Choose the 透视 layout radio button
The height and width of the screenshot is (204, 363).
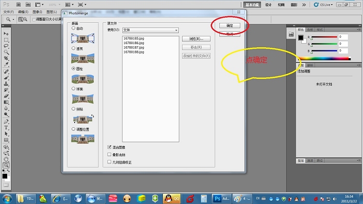click(74, 48)
